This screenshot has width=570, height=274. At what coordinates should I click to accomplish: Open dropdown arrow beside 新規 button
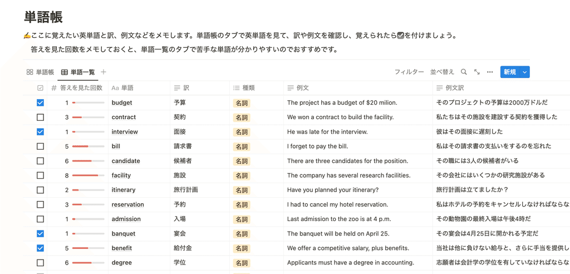[524, 72]
